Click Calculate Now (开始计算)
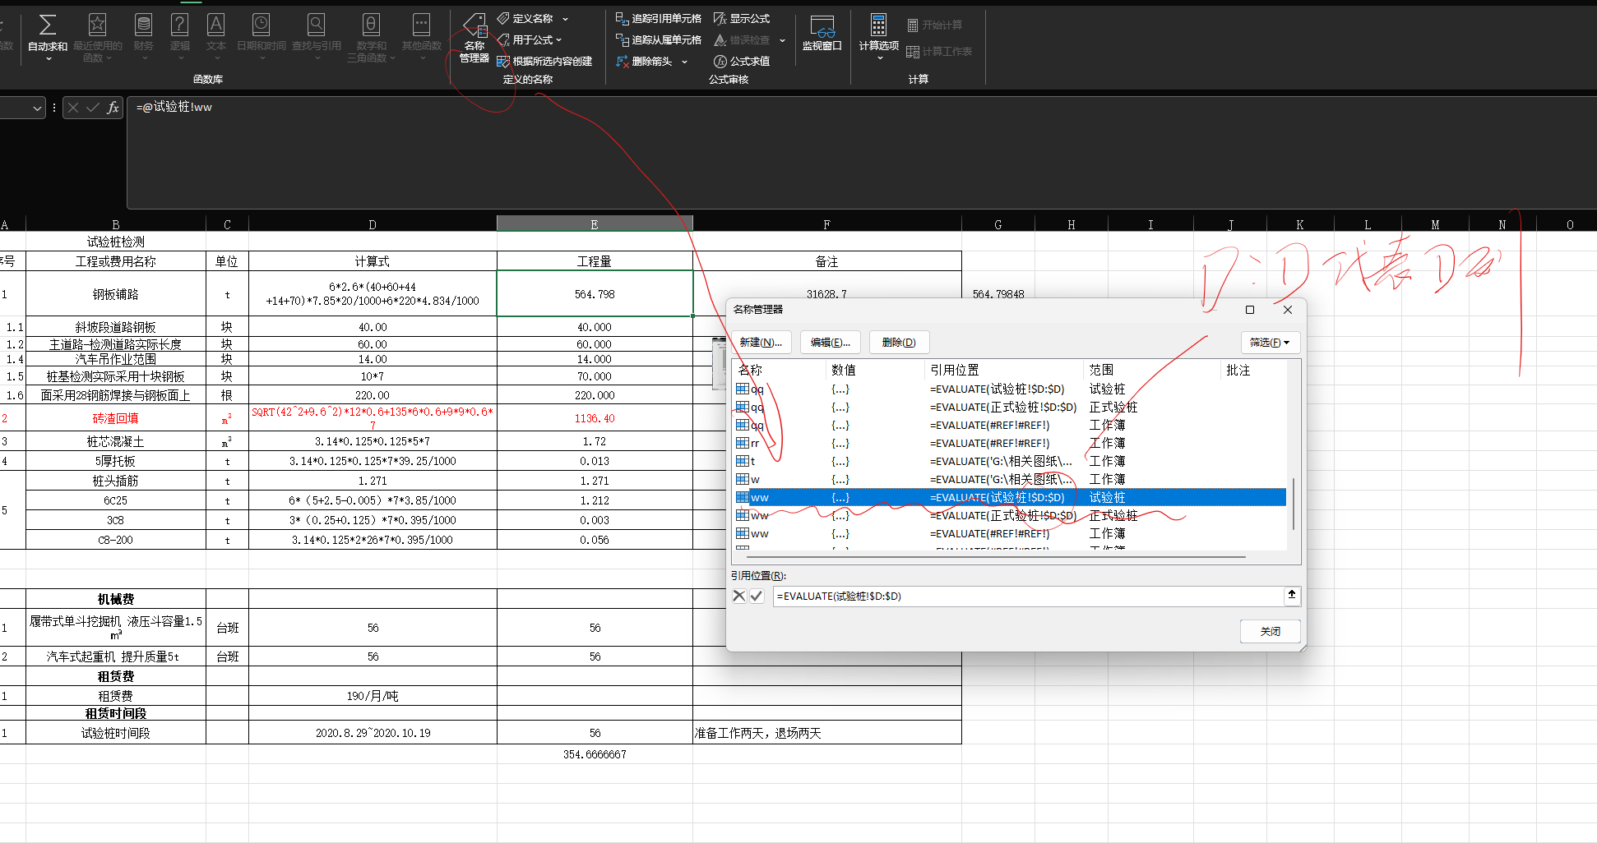The height and width of the screenshot is (843, 1597). point(934,25)
